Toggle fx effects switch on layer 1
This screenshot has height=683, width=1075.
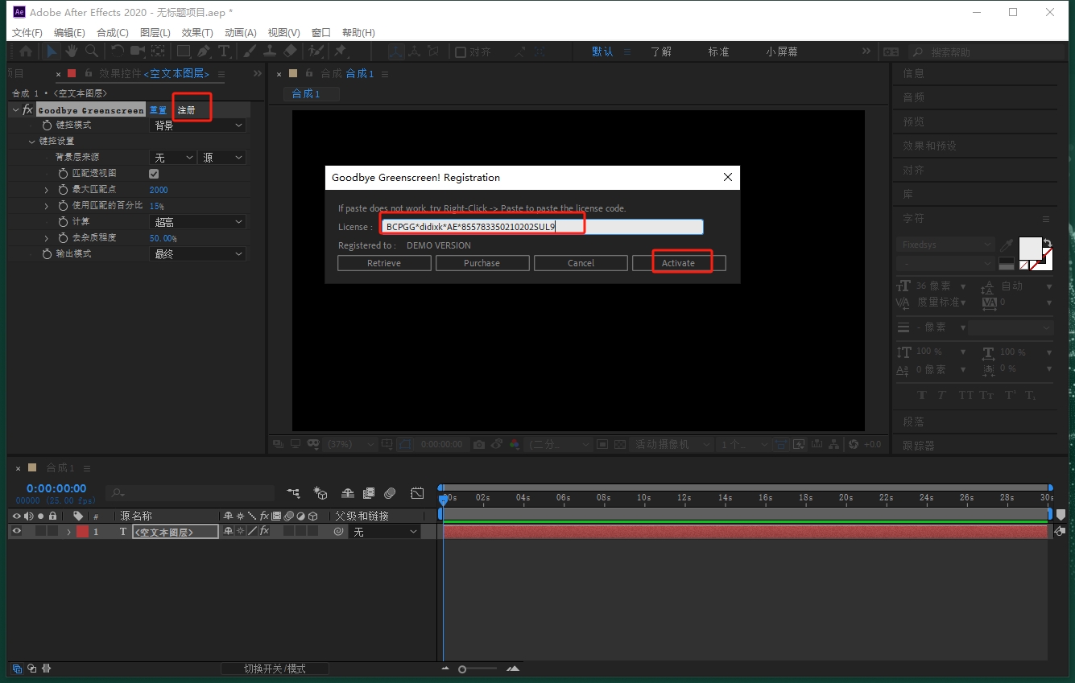coord(264,532)
